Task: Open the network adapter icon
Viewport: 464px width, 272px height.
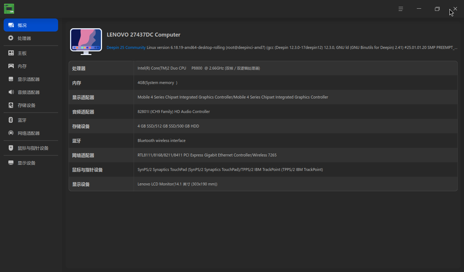Action: point(11,133)
